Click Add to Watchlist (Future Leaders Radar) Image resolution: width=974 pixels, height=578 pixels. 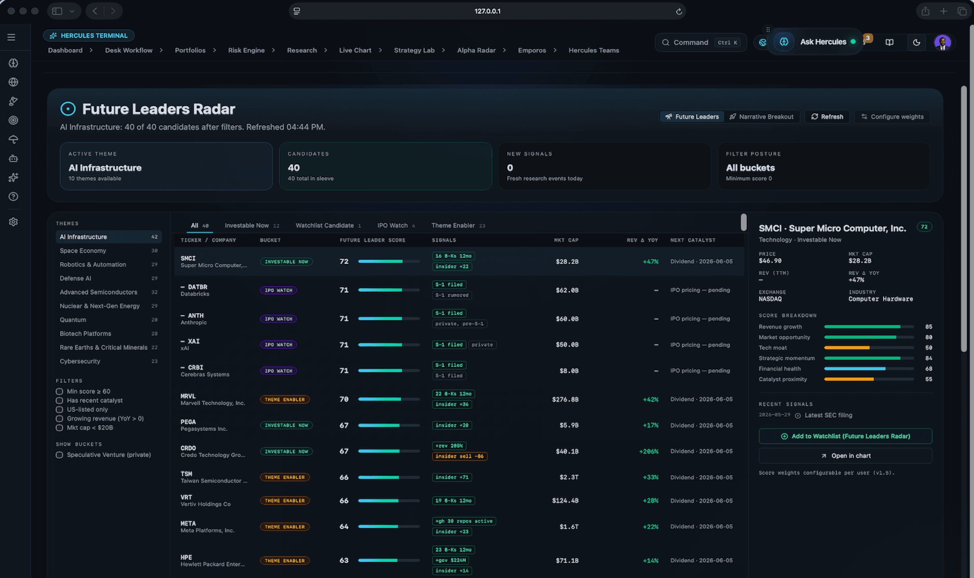click(845, 436)
